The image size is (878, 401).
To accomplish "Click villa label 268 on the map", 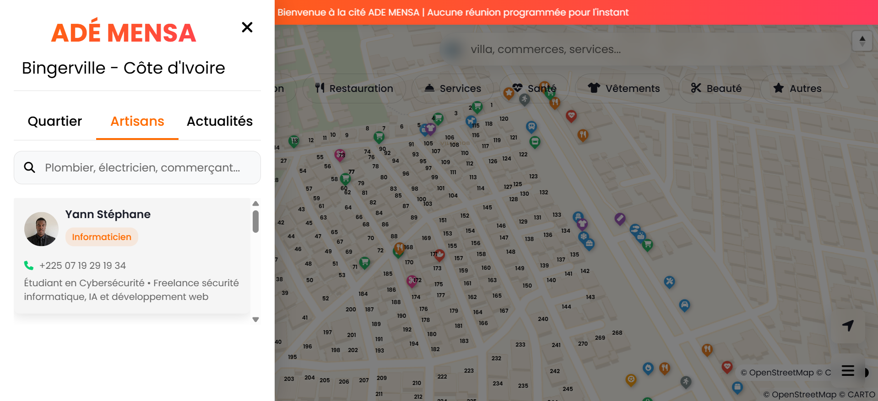I will [x=617, y=333].
